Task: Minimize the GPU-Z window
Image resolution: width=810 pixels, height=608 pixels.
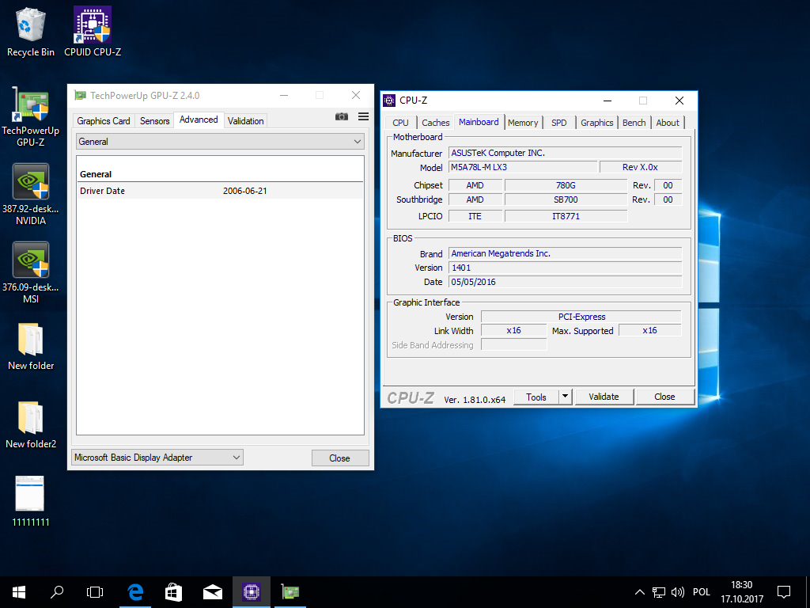Action: pyautogui.click(x=284, y=95)
